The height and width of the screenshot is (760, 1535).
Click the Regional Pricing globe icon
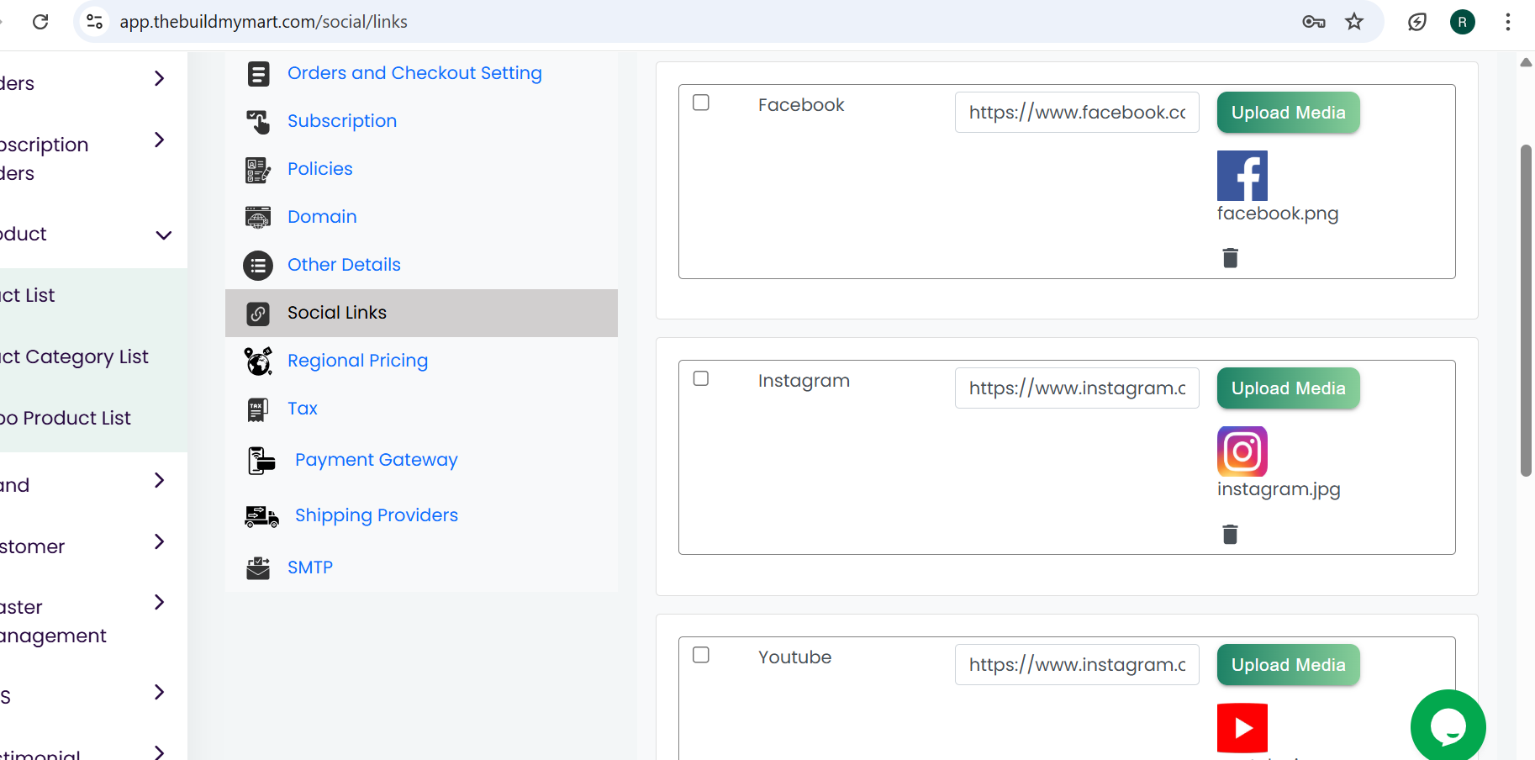258,362
